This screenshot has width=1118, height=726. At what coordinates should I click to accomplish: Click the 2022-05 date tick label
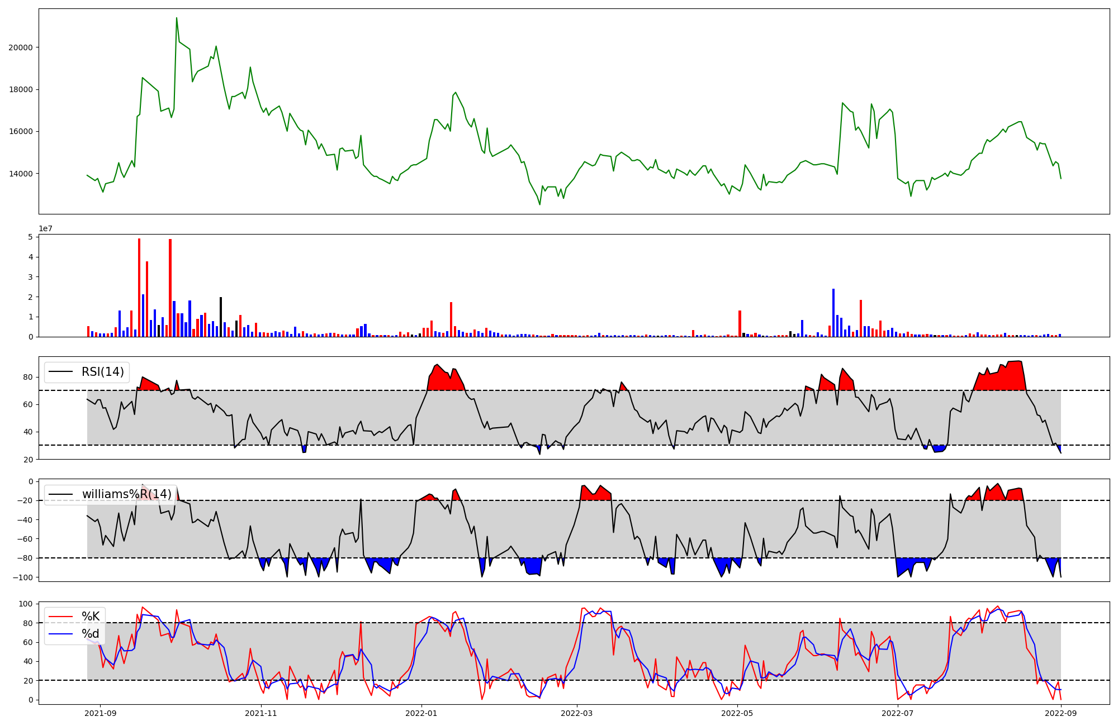pyautogui.click(x=737, y=713)
